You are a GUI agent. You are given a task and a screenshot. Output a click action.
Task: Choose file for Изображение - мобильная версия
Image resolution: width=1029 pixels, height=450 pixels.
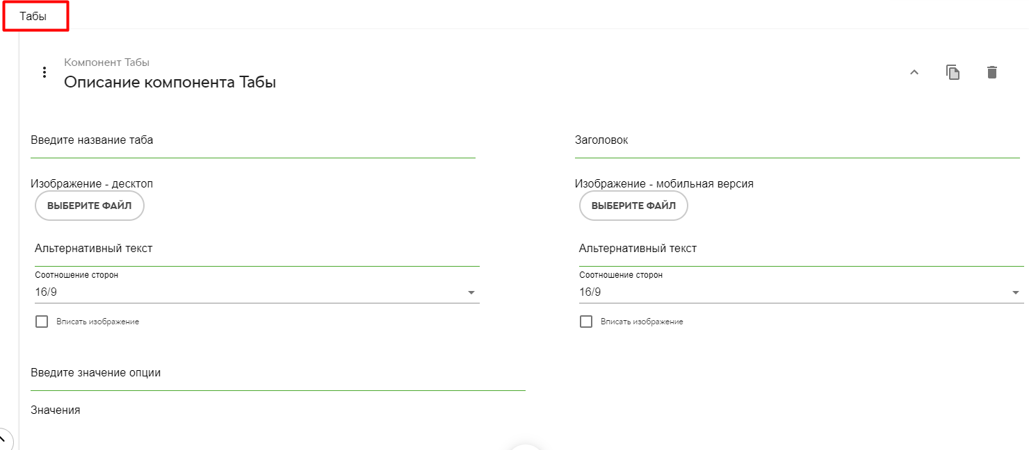point(633,206)
